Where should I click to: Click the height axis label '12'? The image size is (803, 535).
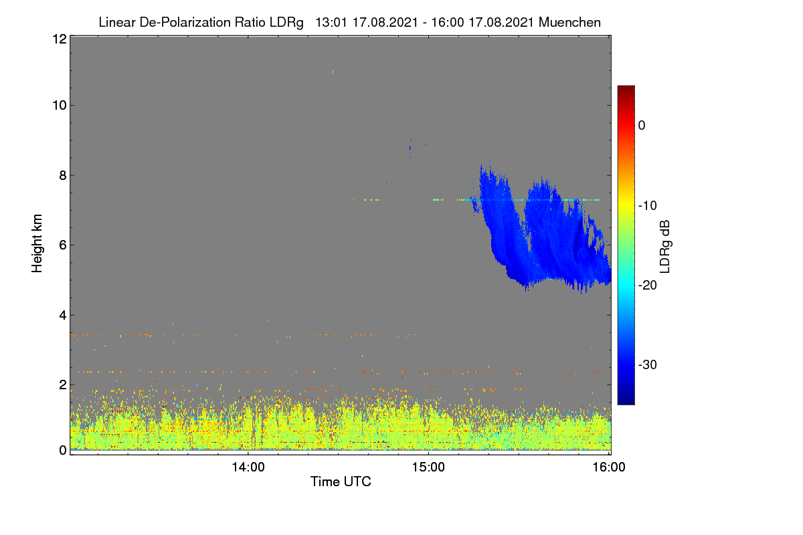(58, 39)
